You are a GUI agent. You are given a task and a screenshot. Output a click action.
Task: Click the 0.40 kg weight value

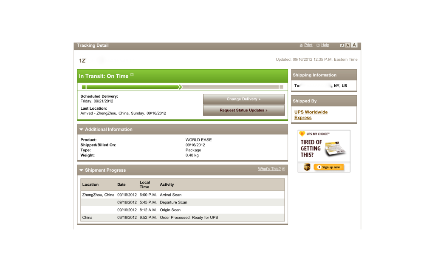coord(192,155)
